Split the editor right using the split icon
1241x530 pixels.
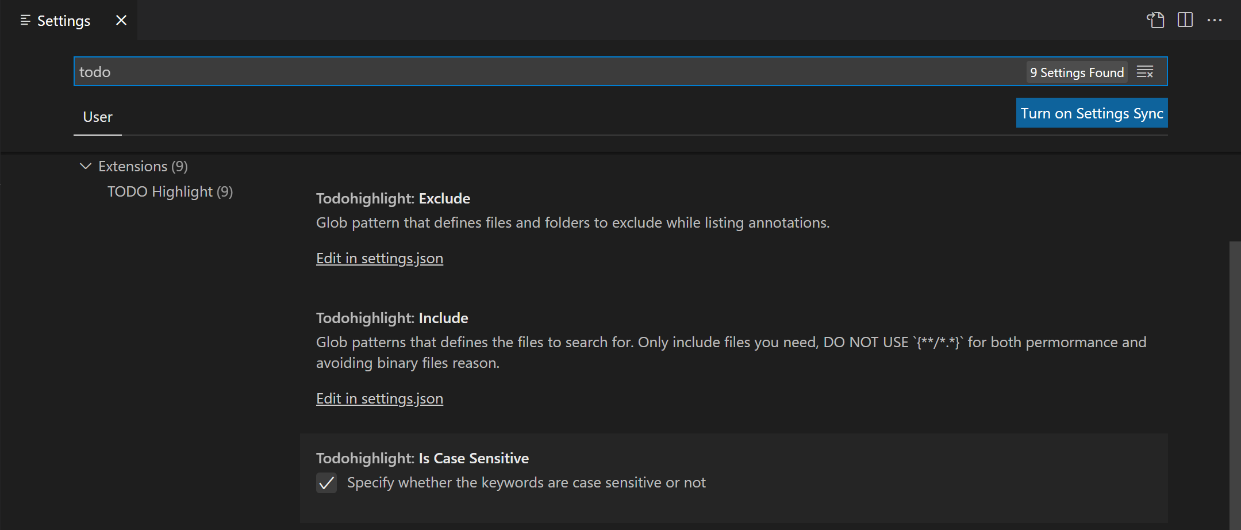(1185, 20)
